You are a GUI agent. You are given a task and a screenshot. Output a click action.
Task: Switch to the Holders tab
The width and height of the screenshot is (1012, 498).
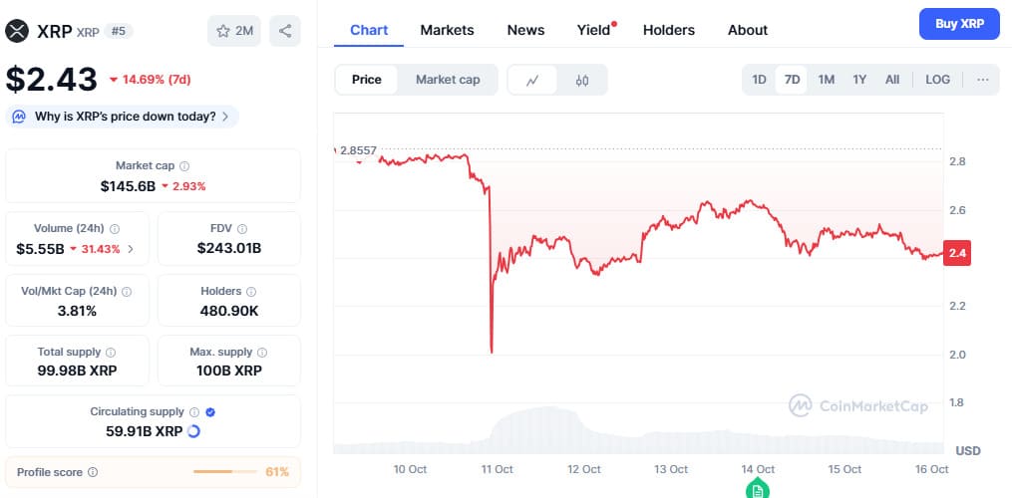(x=668, y=30)
